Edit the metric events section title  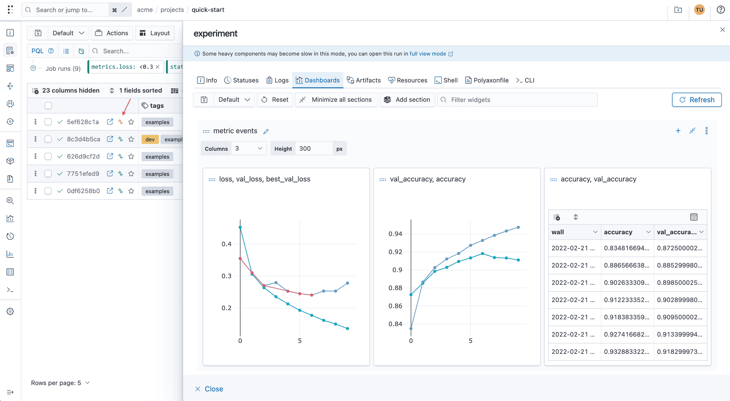(x=266, y=131)
